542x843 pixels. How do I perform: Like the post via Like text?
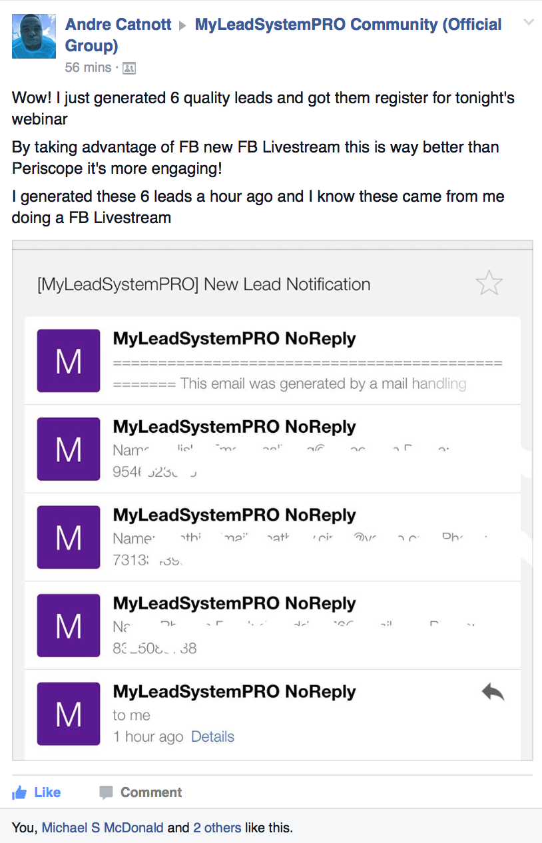(47, 792)
